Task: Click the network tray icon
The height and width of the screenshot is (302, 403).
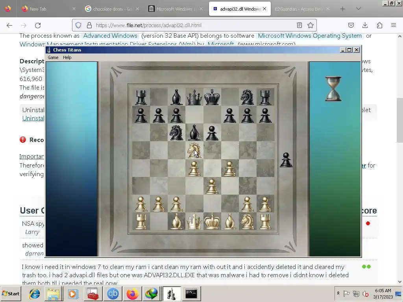Action: point(356,293)
